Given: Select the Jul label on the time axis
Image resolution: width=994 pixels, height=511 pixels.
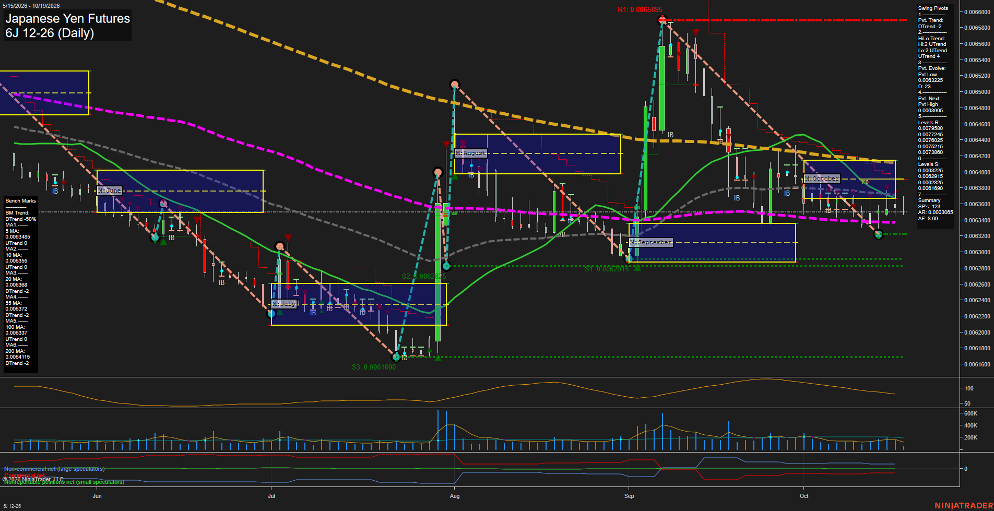Looking at the screenshot, I should point(271,496).
